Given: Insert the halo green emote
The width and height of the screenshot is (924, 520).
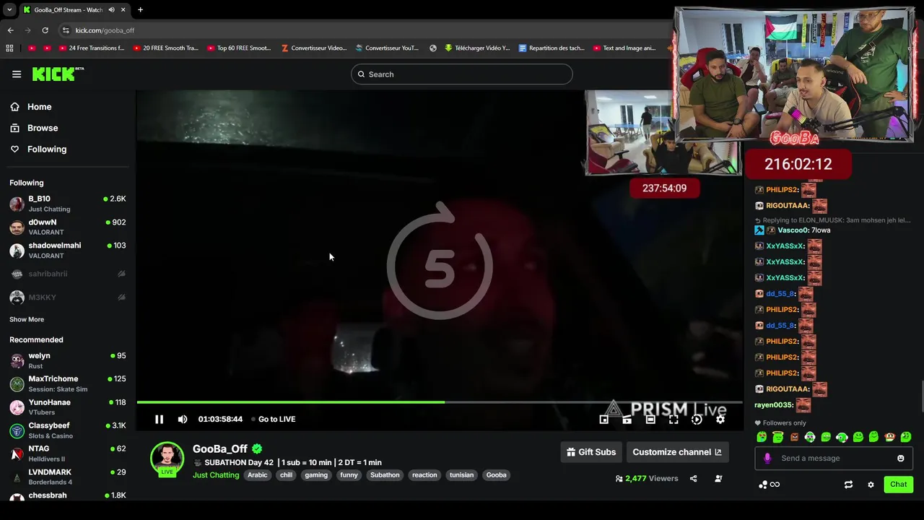Looking at the screenshot, I should (x=777, y=437).
